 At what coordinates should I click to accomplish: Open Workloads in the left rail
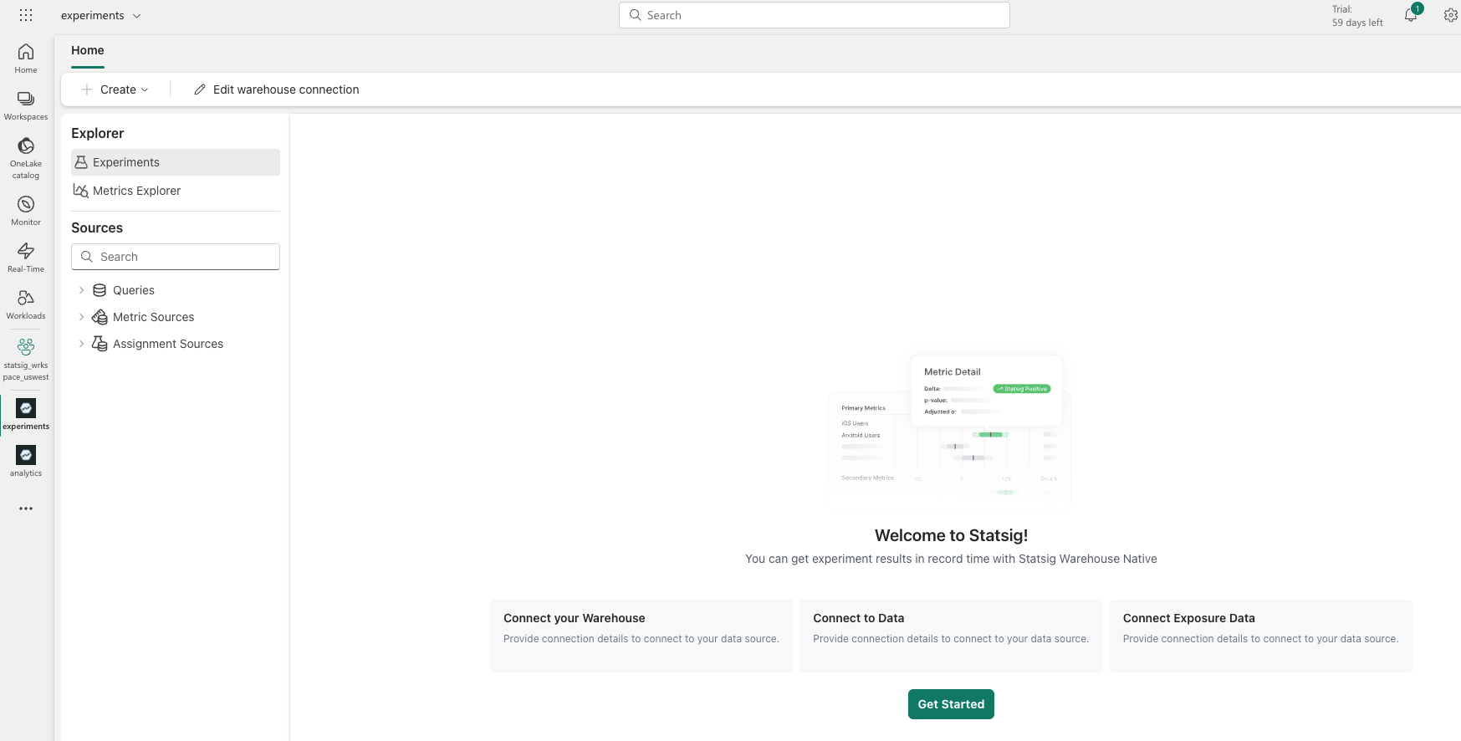[x=26, y=304]
